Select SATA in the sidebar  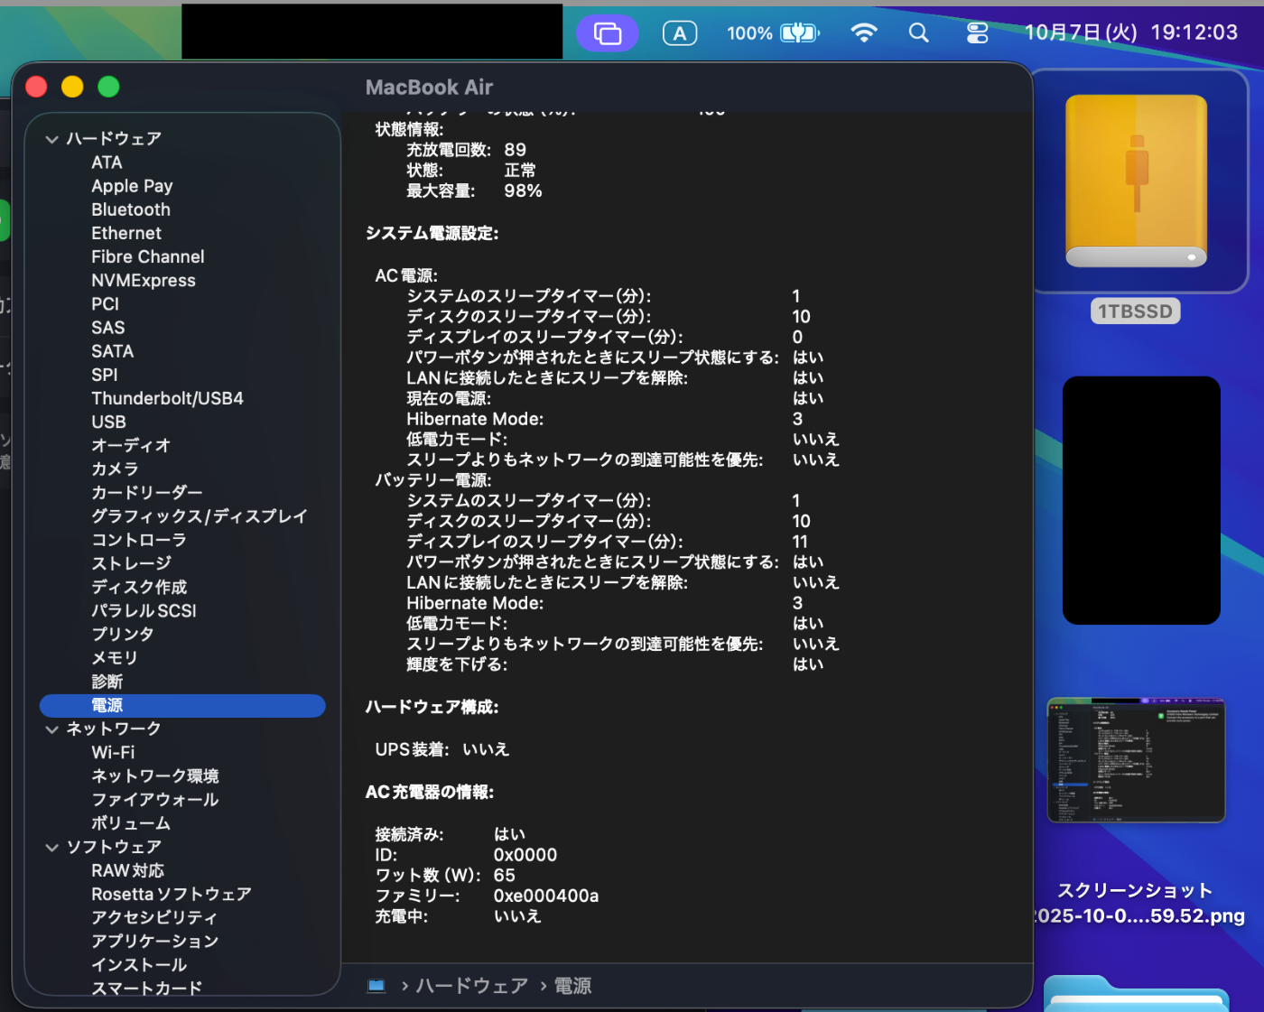[113, 351]
